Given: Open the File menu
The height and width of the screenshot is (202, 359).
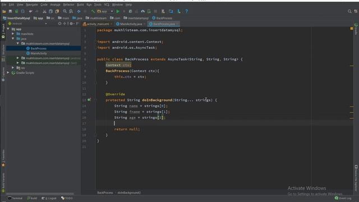Looking at the screenshot, I should point(4,4).
